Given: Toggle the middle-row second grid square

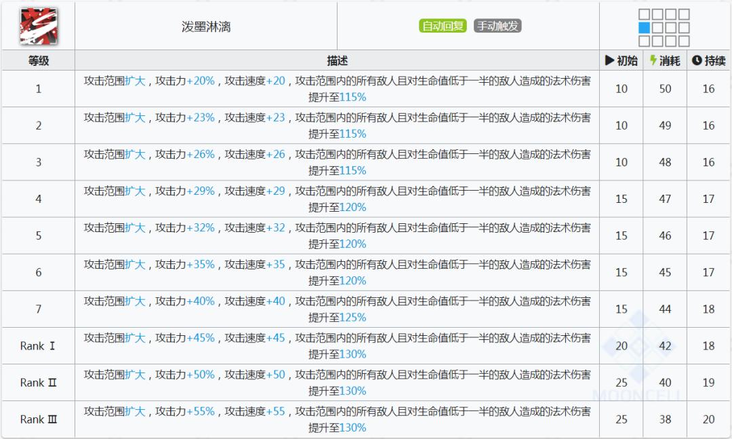Looking at the screenshot, I should tap(657, 27).
